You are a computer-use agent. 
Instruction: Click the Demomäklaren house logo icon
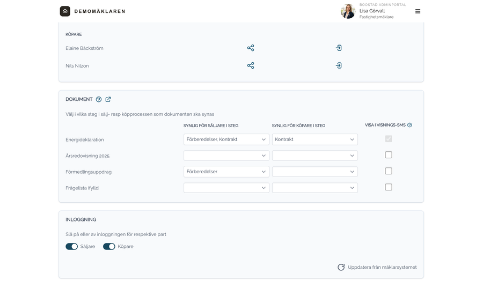(x=65, y=11)
